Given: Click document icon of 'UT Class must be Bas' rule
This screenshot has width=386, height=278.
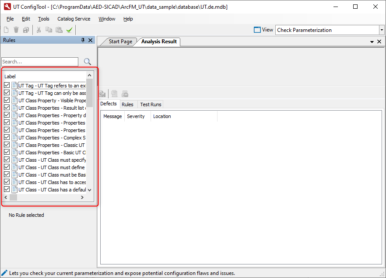Looking at the screenshot, I should [x=14, y=174].
